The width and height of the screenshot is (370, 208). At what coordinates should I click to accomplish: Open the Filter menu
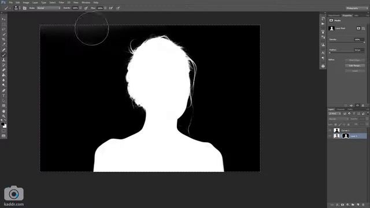tap(61, 2)
